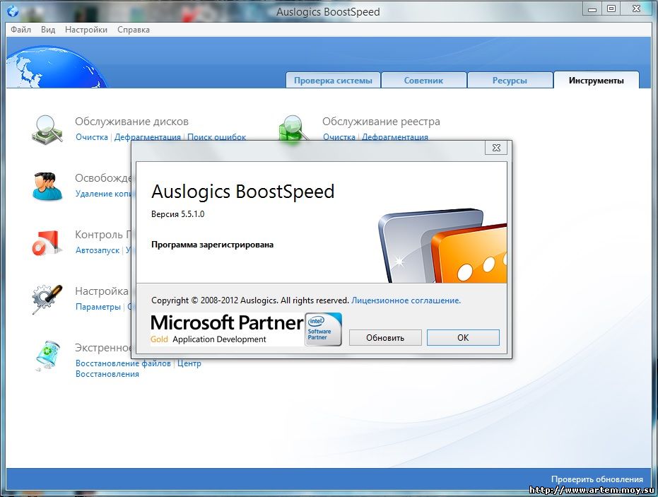Click the Программа зарегистрирована text
658x497 pixels.
[x=212, y=245]
